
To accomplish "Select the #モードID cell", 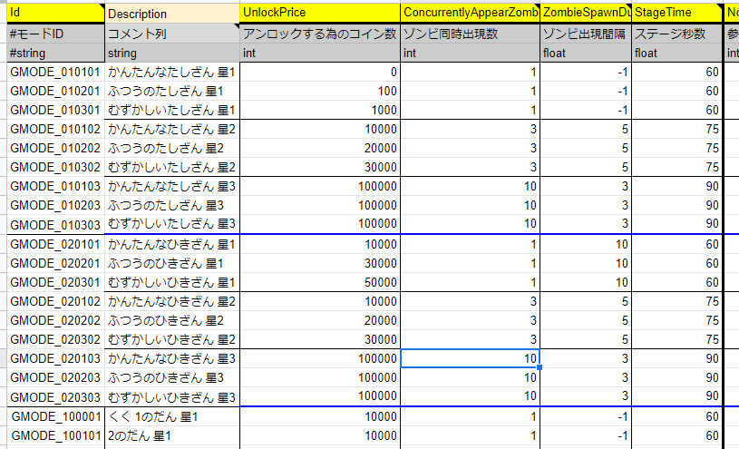I will [x=53, y=34].
